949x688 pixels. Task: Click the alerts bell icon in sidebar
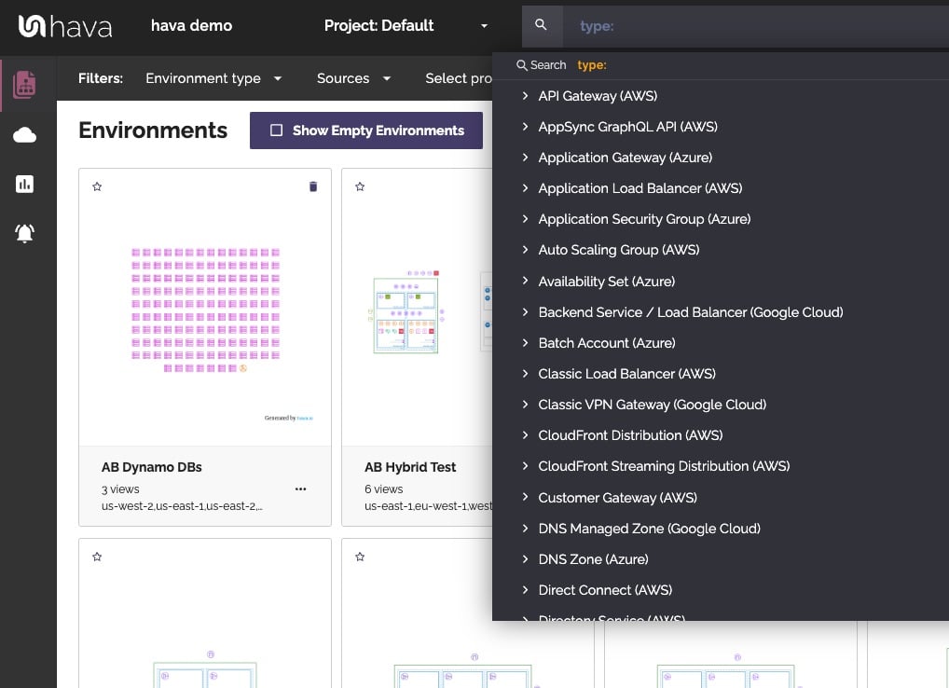coord(24,233)
